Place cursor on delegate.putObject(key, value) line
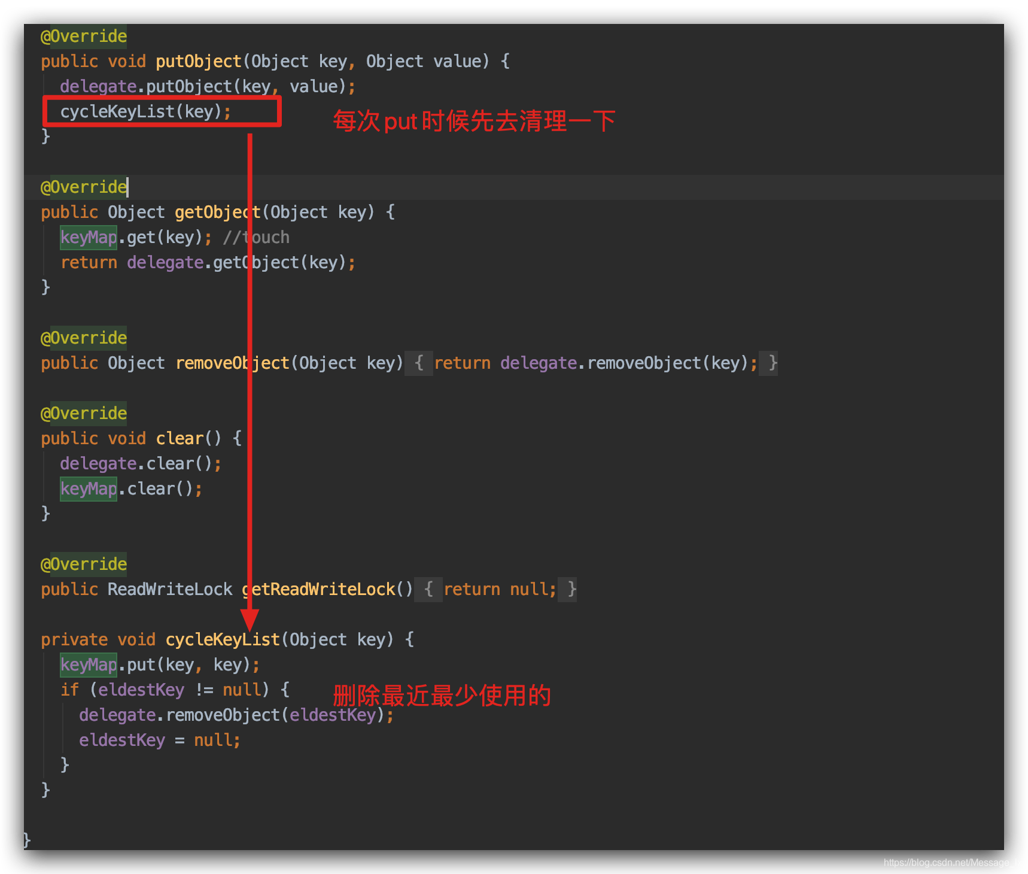1028x874 pixels. click(x=208, y=87)
